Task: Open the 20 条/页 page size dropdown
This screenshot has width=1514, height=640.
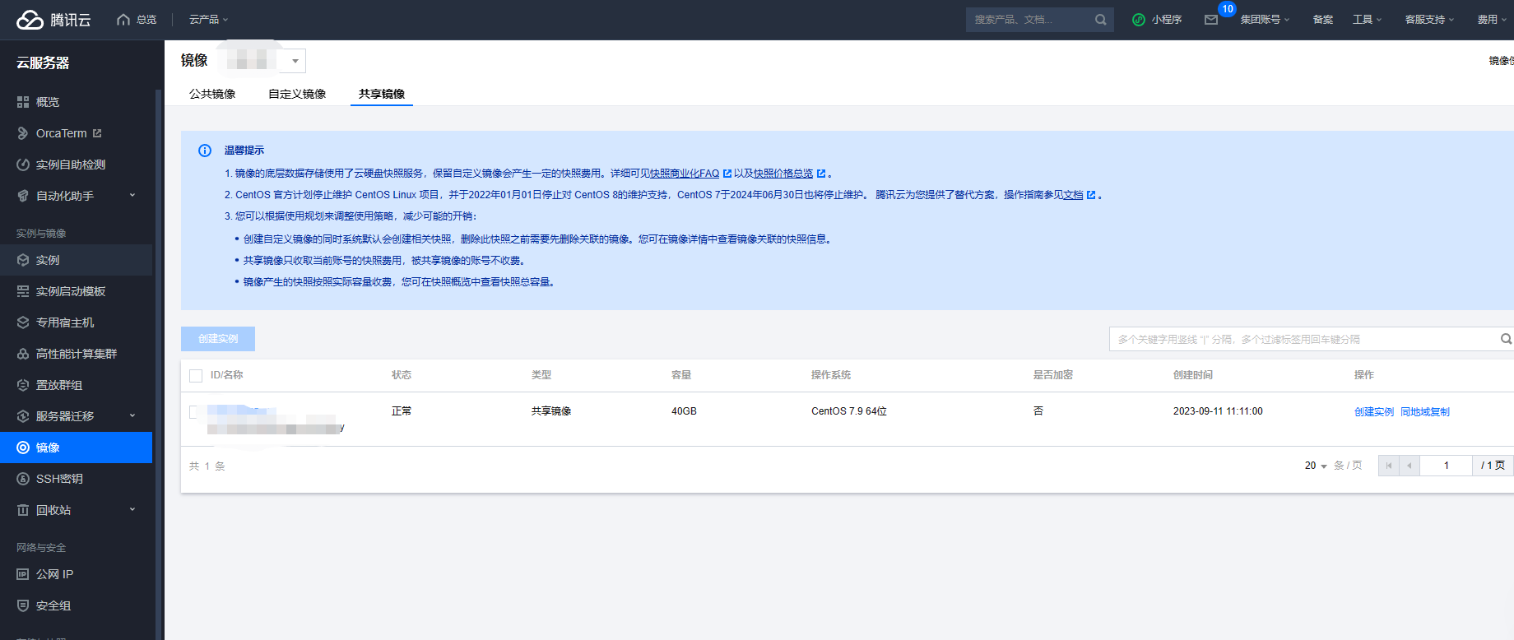Action: click(1316, 466)
